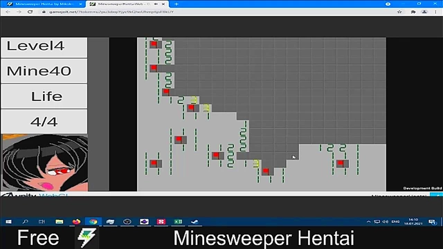The image size is (443, 249).
Task: Show hidden system tray icons
Action: (x=368, y=221)
